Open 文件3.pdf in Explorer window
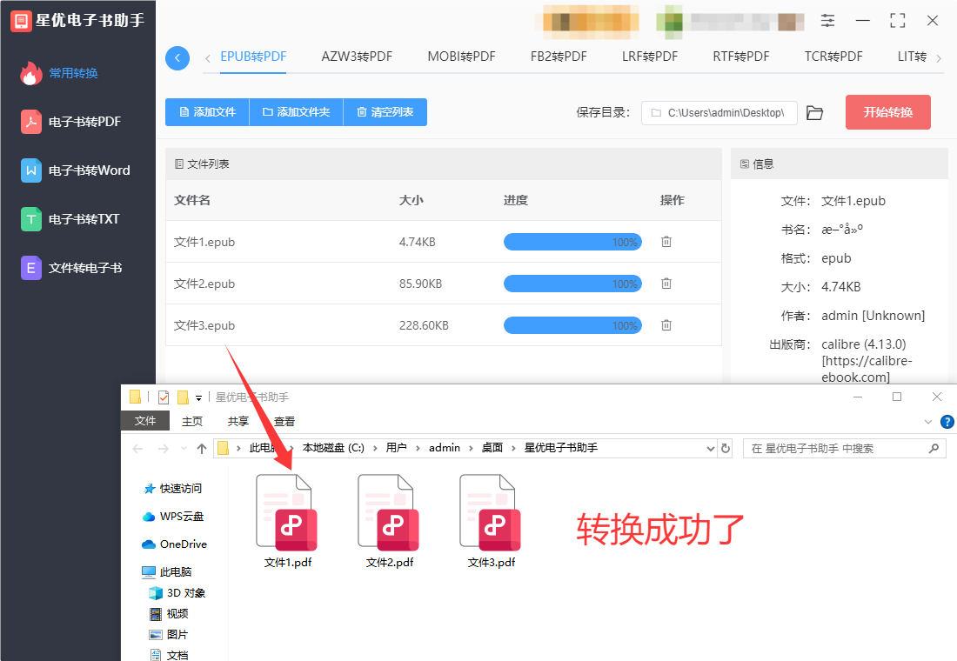 [x=492, y=521]
